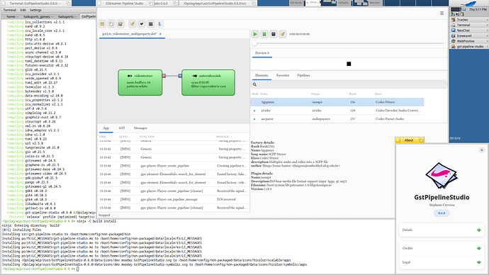Open gst-pipeline-studio entry in the Deskbar
This screenshot has height=275, width=489.
coord(469,46)
